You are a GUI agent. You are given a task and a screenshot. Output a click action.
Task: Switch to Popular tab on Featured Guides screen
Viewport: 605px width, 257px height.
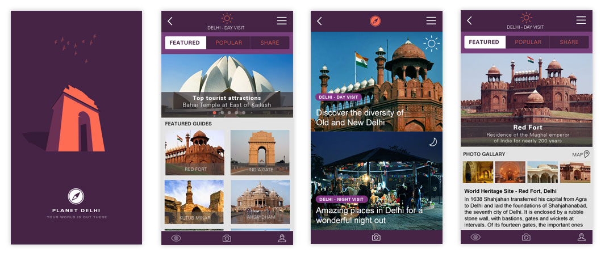click(x=228, y=43)
